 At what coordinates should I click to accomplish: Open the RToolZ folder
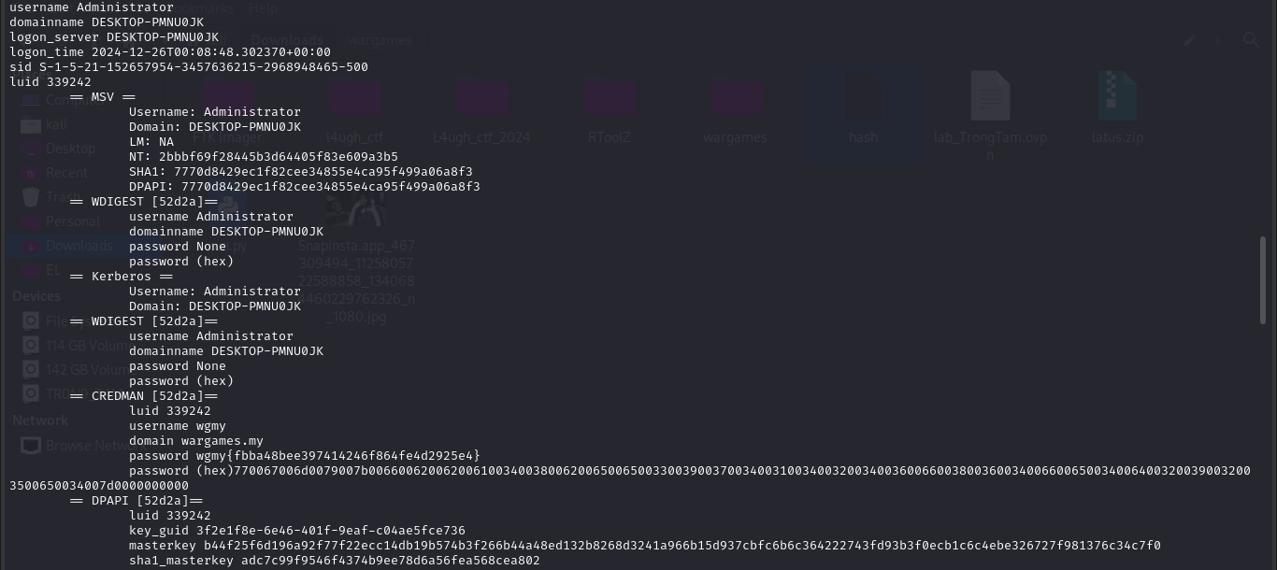pos(610,98)
